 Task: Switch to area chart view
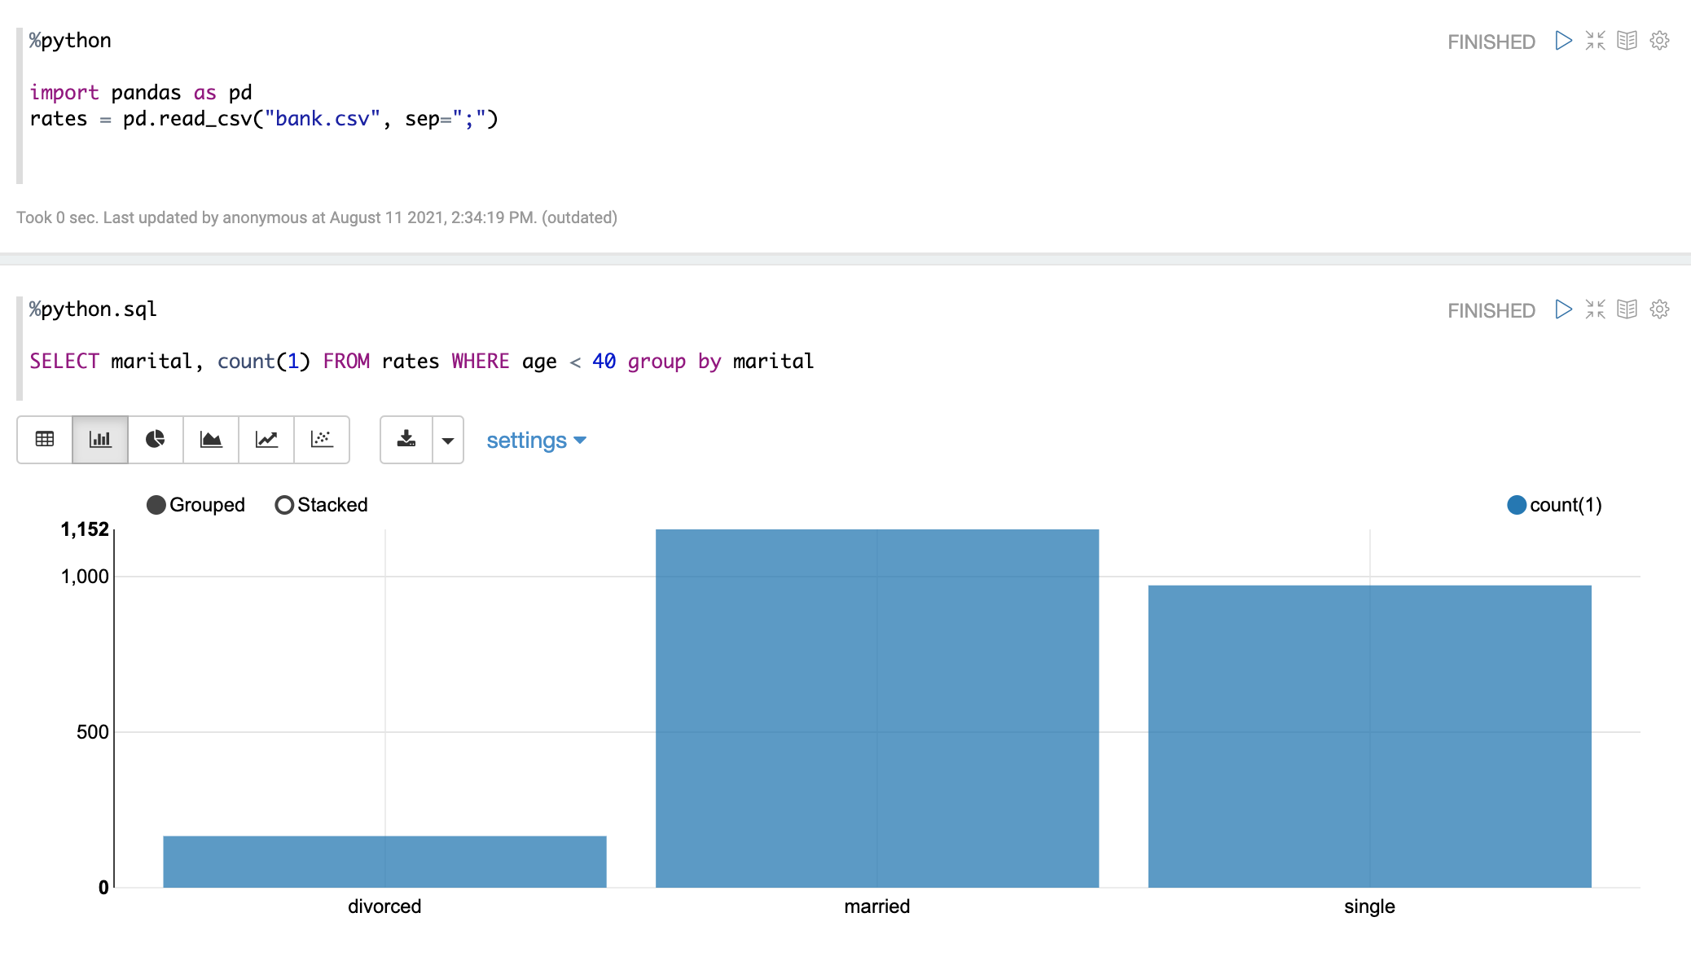211,440
